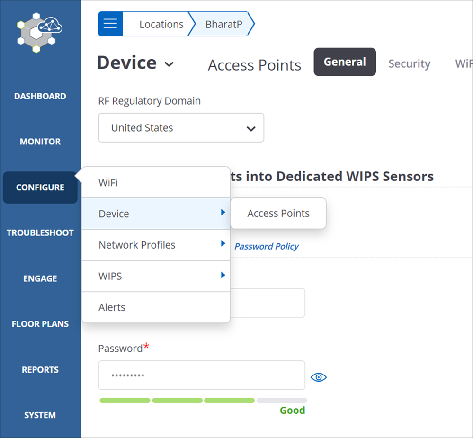Expand the Network Profiles submenu
This screenshot has width=473, height=438.
click(x=223, y=245)
